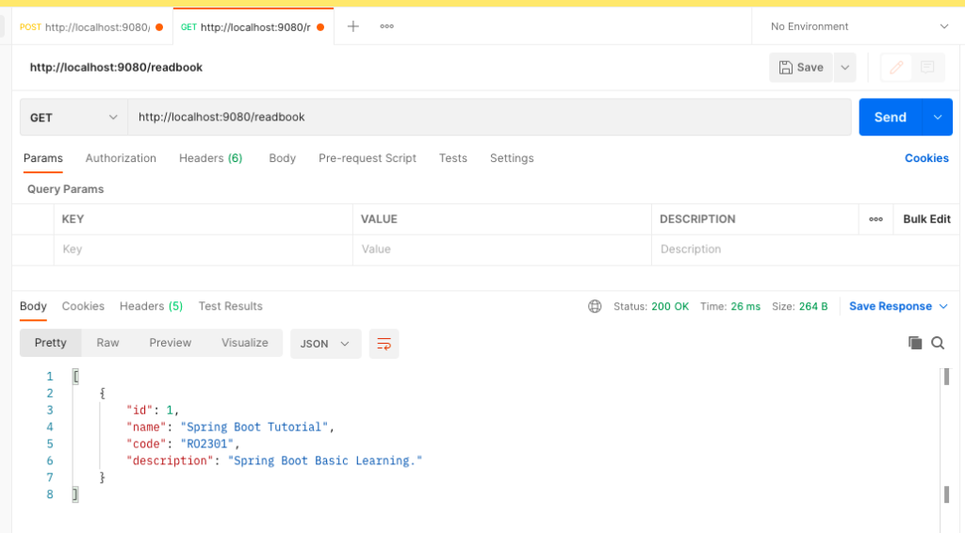
Task: Open the response Headers (5) tab
Action: click(152, 306)
